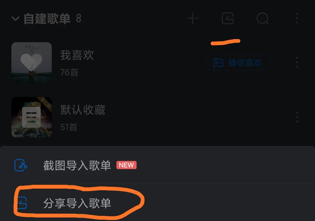Image resolution: width=315 pixels, height=221 pixels.
Task: Open three-dot menu for 默认收藏 playlist
Action: pyautogui.click(x=297, y=117)
